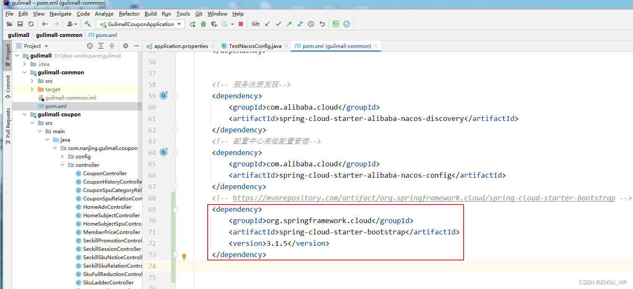Fold the dependency block at line 59
Screen dimensions: 633x289
(176, 96)
